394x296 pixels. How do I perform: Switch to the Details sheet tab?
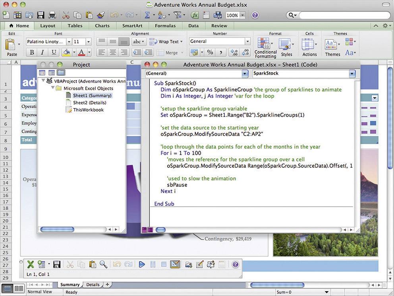tap(93, 285)
